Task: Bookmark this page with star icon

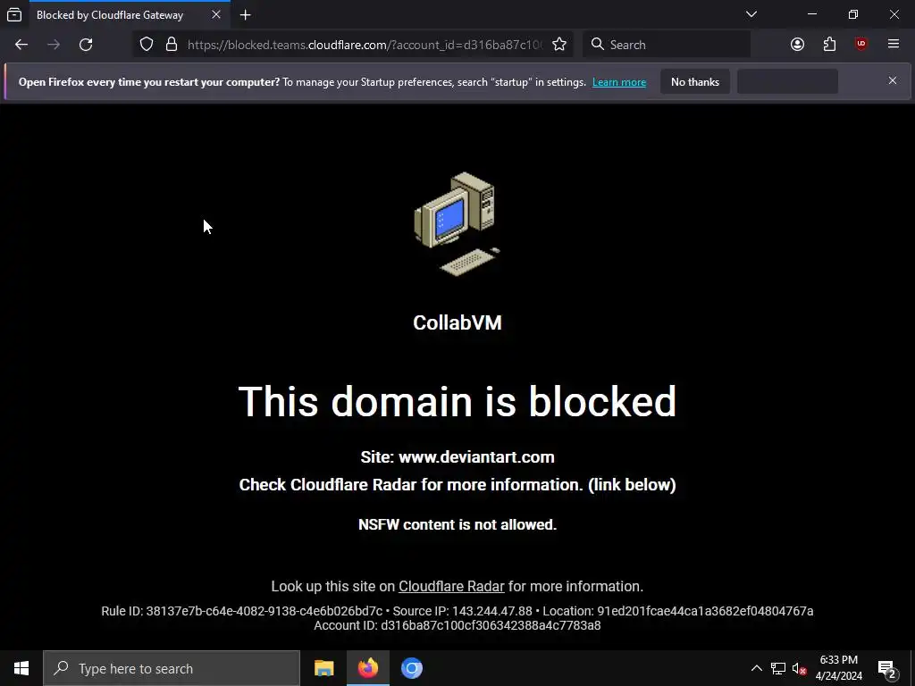Action: pos(559,45)
